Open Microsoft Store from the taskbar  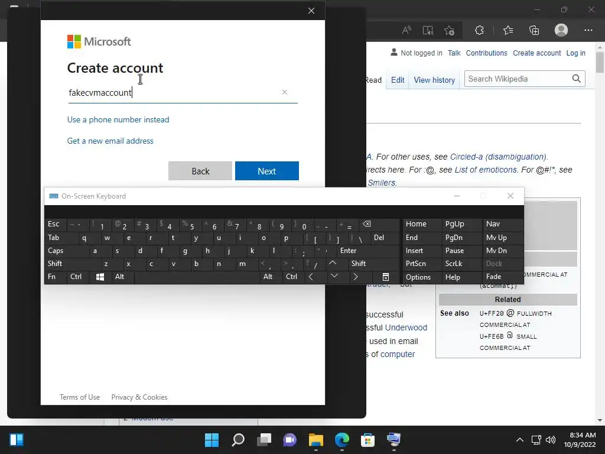tap(367, 440)
